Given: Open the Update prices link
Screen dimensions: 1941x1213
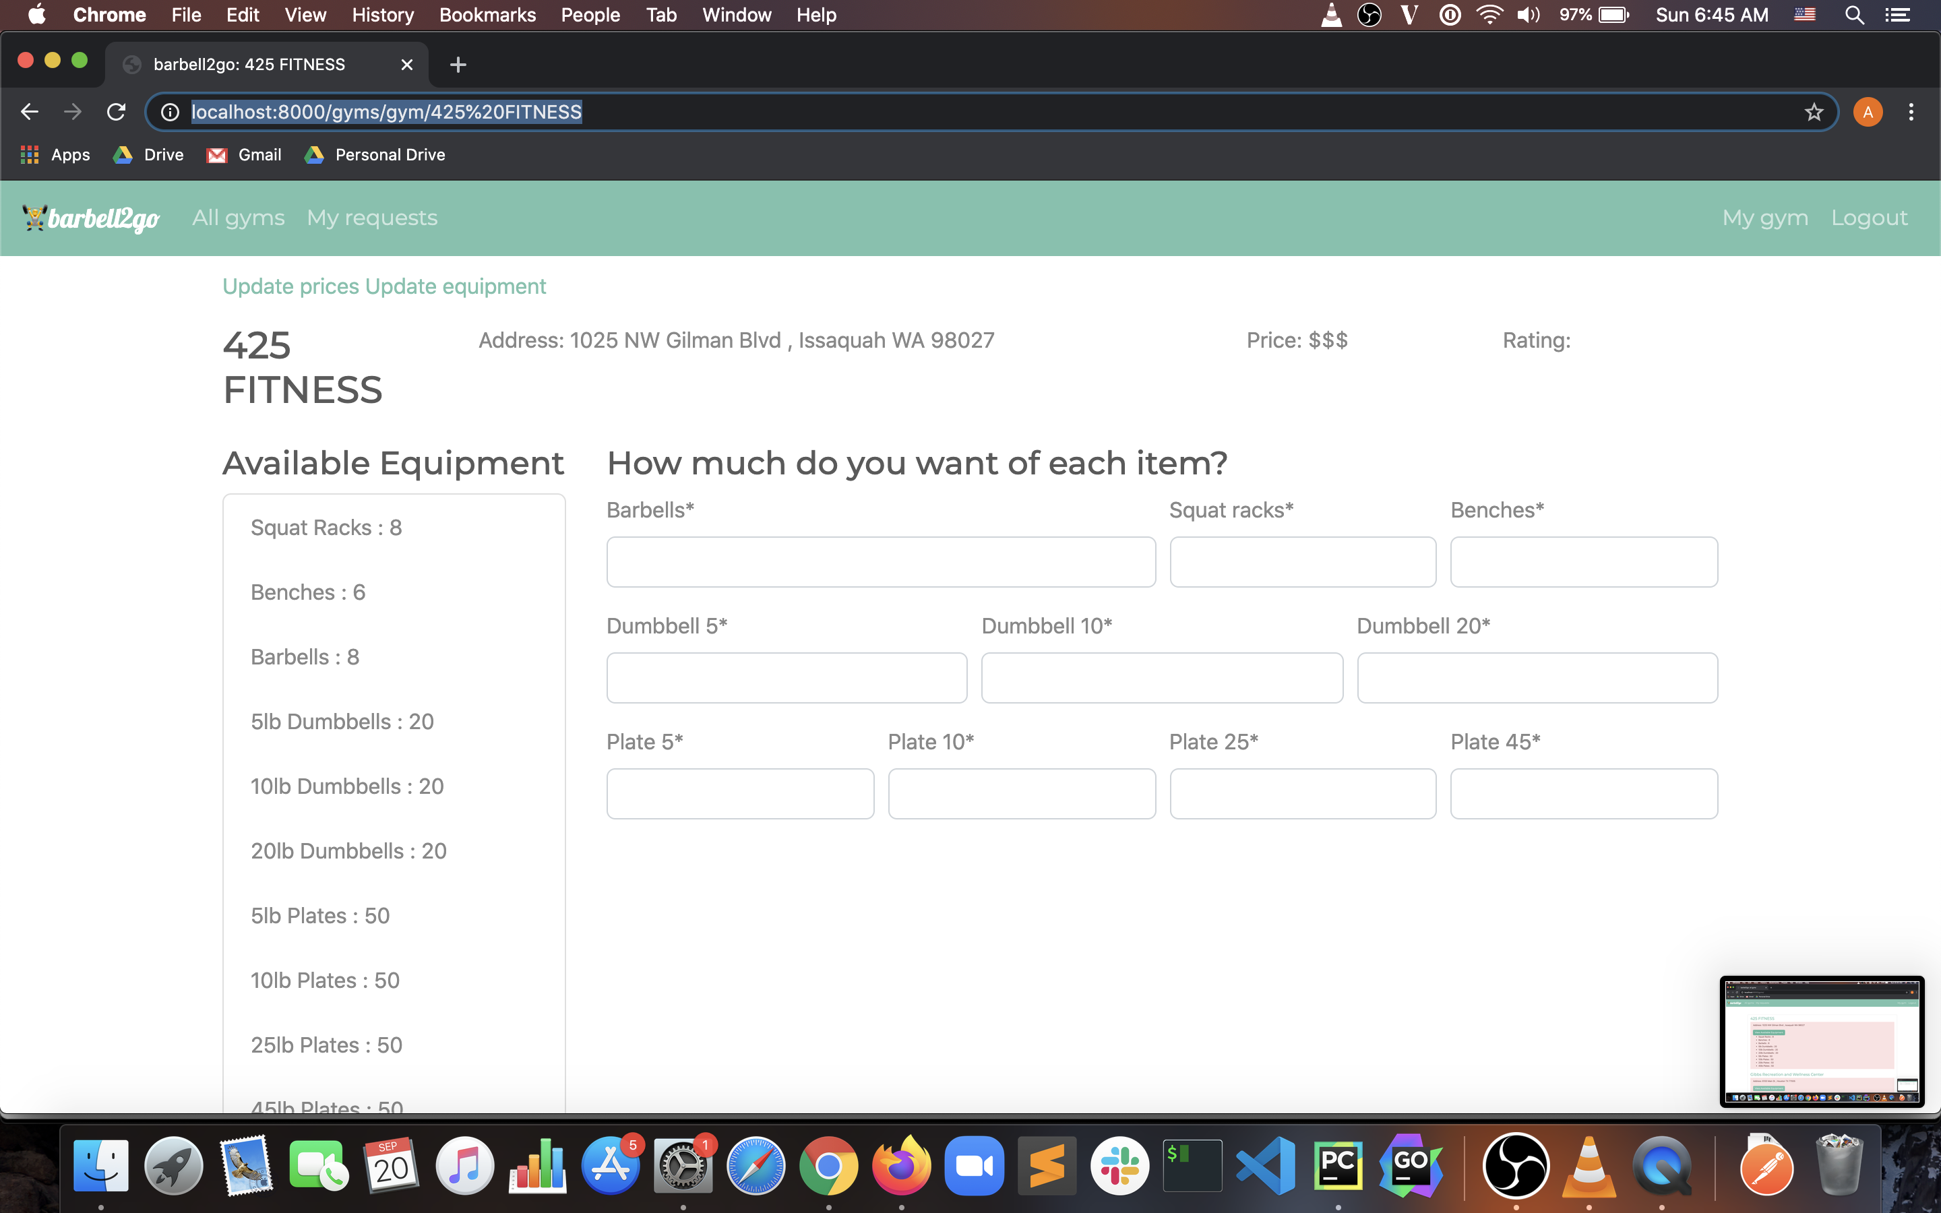Looking at the screenshot, I should point(290,286).
